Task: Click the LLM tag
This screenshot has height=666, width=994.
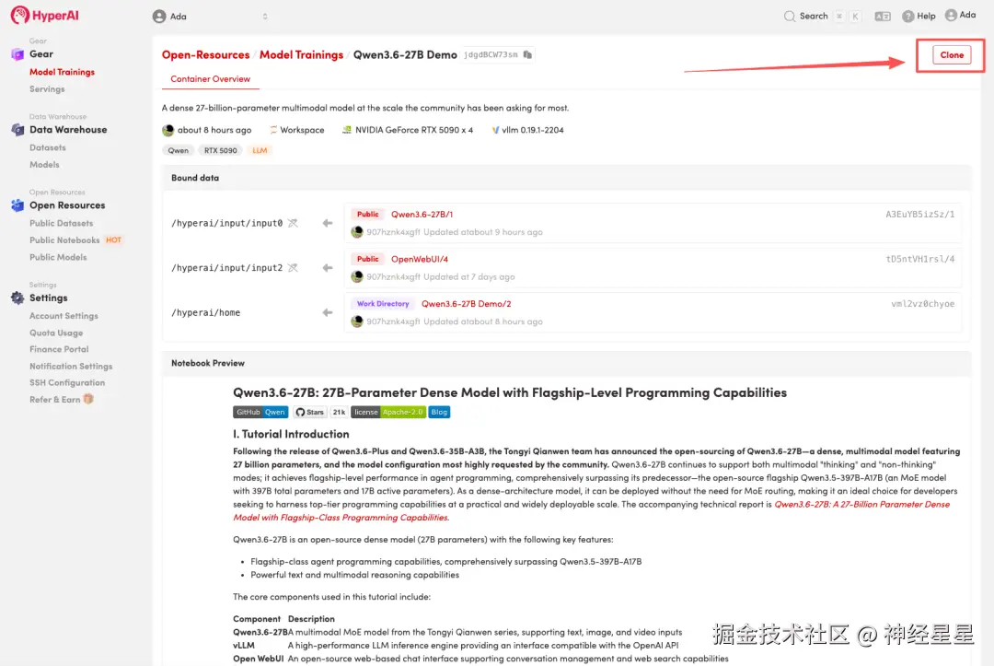Action: [x=260, y=150]
